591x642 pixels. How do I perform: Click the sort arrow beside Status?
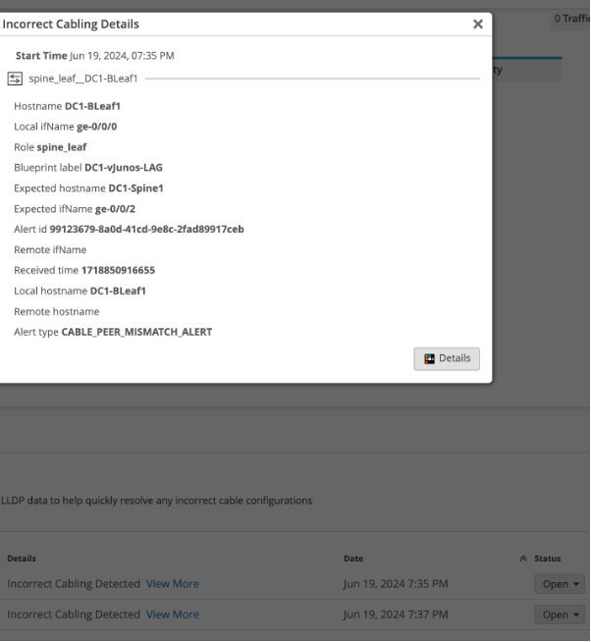tap(522, 559)
